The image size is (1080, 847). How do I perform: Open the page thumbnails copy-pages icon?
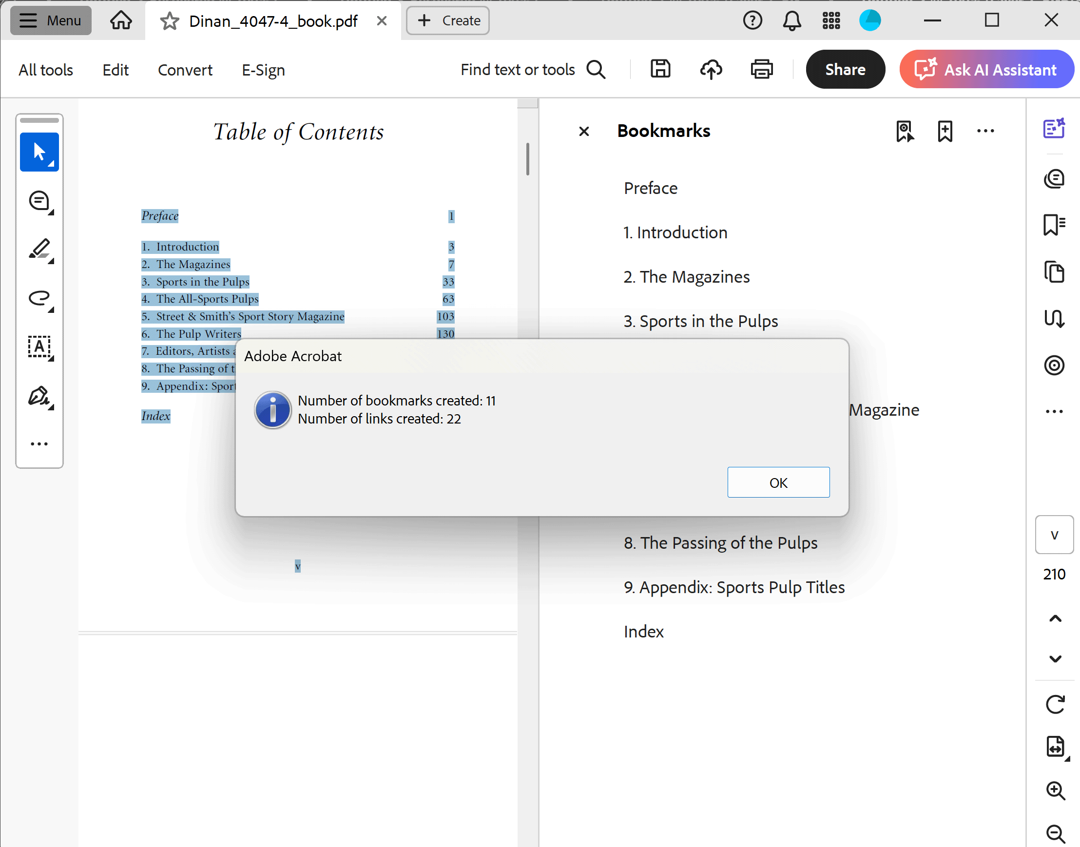(x=1054, y=272)
